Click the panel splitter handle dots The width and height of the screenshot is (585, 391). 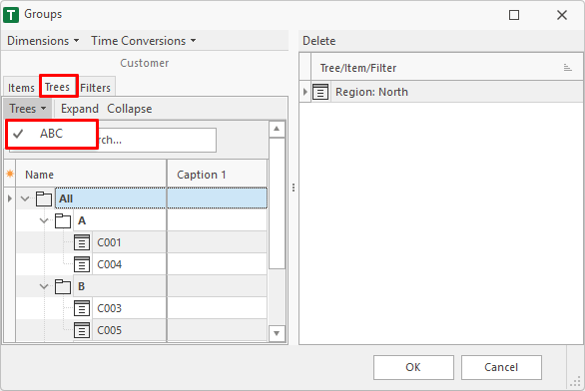(x=293, y=188)
